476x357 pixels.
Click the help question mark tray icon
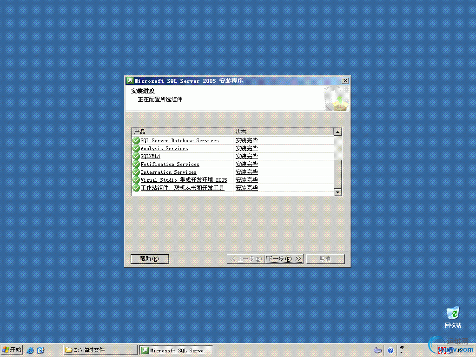(390, 350)
